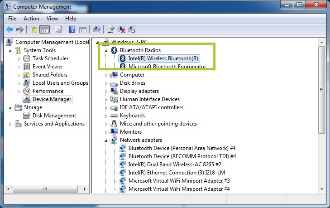Select Intel(R) Dual Band Wireless-AC 8265 #2
Image resolution: width=330 pixels, height=208 pixels.
(175, 164)
